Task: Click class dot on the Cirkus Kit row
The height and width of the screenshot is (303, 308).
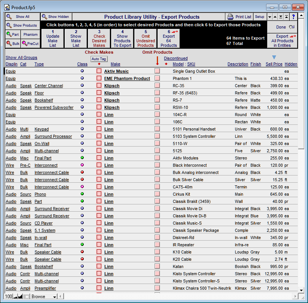Action: [x=82, y=194]
